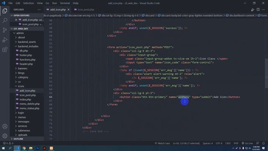Open the Search view in activity bar
The width and height of the screenshot is (268, 151).
[x=5, y=21]
